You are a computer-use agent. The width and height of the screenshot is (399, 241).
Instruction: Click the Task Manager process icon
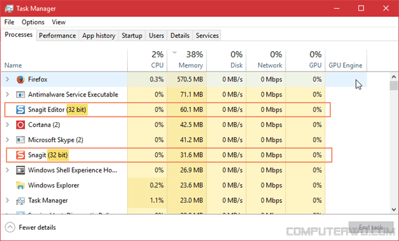pos(21,201)
